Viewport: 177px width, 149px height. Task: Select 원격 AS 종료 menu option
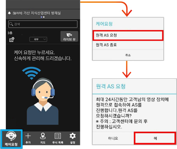tap(128, 45)
